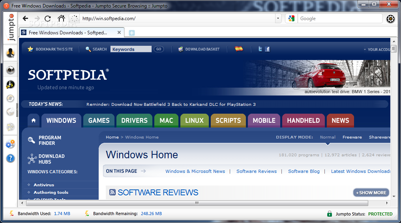The image size is (401, 223).
Task: Go to the Home page icon
Action: click(x=61, y=18)
